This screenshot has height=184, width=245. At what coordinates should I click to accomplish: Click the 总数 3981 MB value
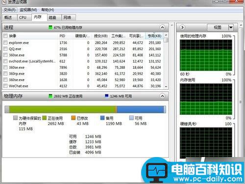pyautogui.click(x=93, y=147)
